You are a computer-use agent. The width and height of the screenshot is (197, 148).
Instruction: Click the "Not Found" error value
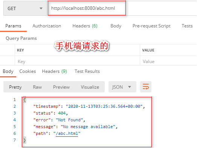(x=69, y=120)
